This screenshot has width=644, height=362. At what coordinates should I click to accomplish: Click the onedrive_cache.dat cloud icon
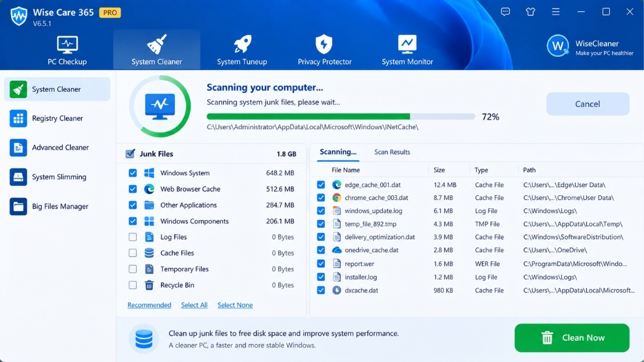pos(336,250)
